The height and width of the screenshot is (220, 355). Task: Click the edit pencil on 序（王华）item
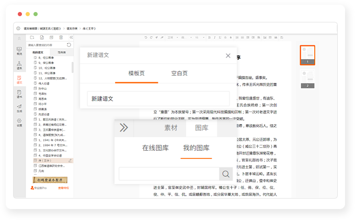coord(70,161)
